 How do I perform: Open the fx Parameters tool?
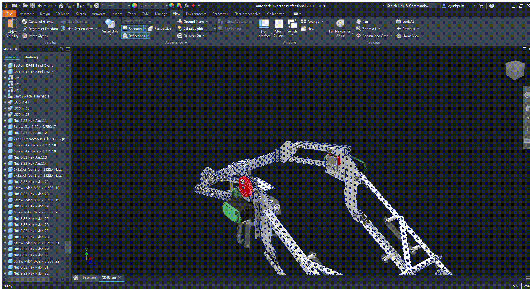coord(186,6)
